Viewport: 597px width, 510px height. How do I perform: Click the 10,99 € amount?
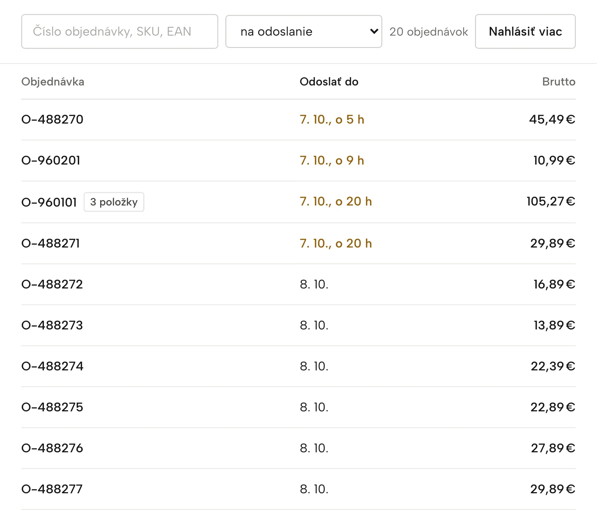point(554,160)
